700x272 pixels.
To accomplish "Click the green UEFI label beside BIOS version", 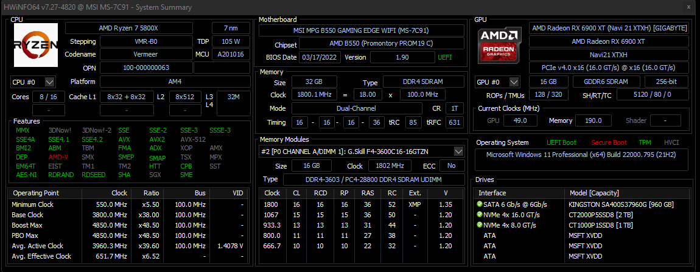I will (x=444, y=57).
